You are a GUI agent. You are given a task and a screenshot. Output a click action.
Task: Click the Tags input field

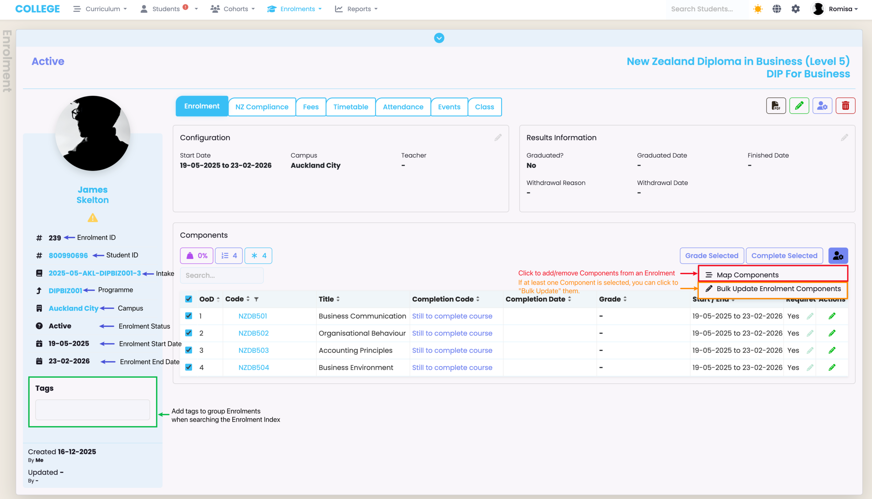pos(93,409)
